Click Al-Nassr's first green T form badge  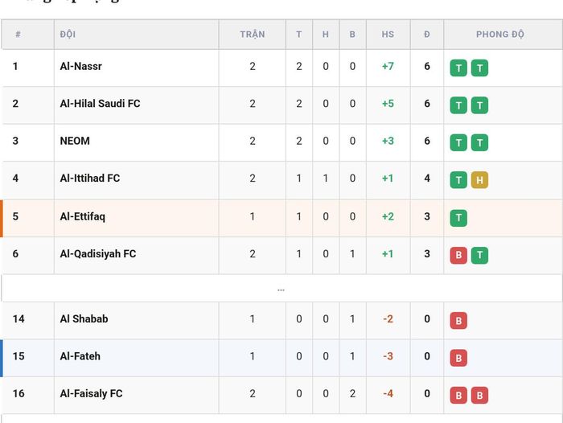click(x=458, y=68)
